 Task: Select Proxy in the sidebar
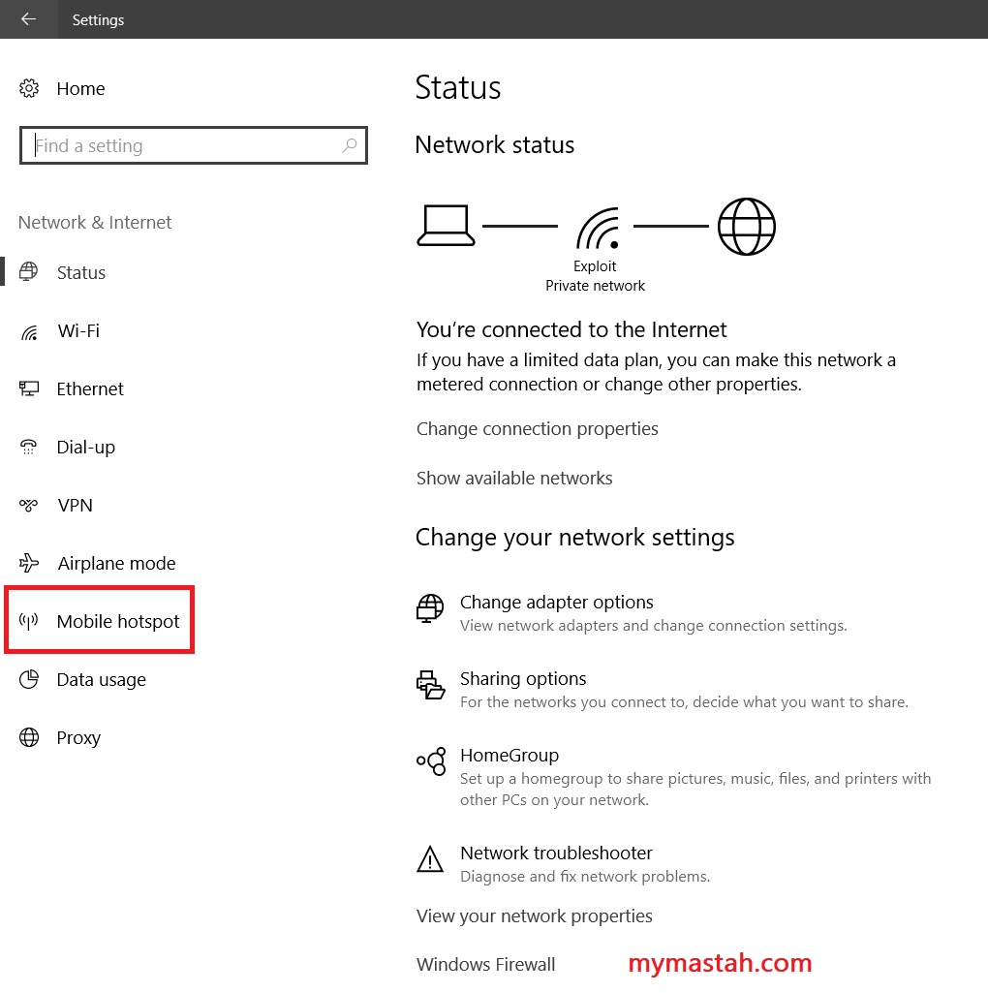point(78,738)
